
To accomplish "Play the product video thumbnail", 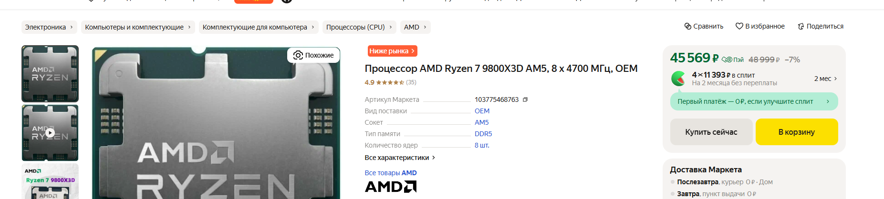I will (50, 133).
